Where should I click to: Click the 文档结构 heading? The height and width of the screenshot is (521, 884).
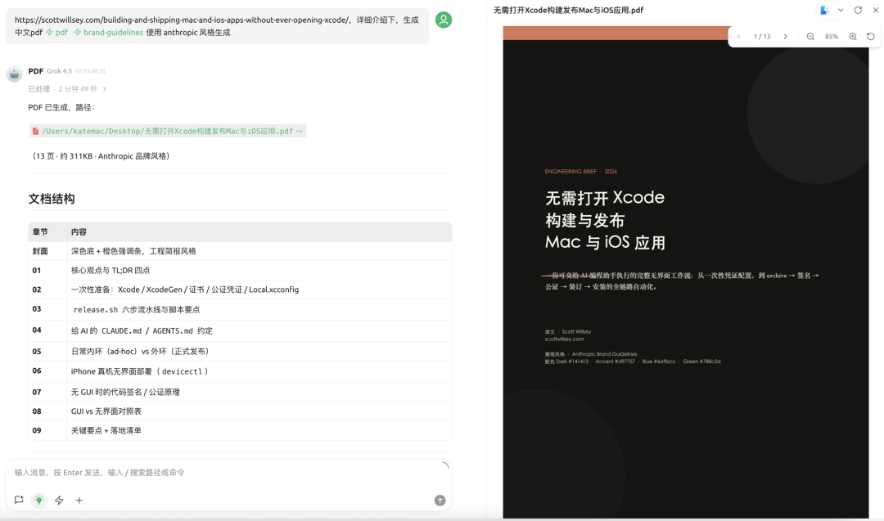click(52, 199)
